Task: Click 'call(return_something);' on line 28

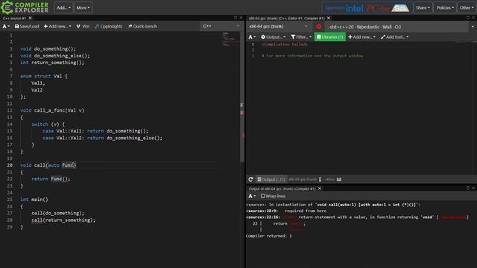Action: click(63, 220)
